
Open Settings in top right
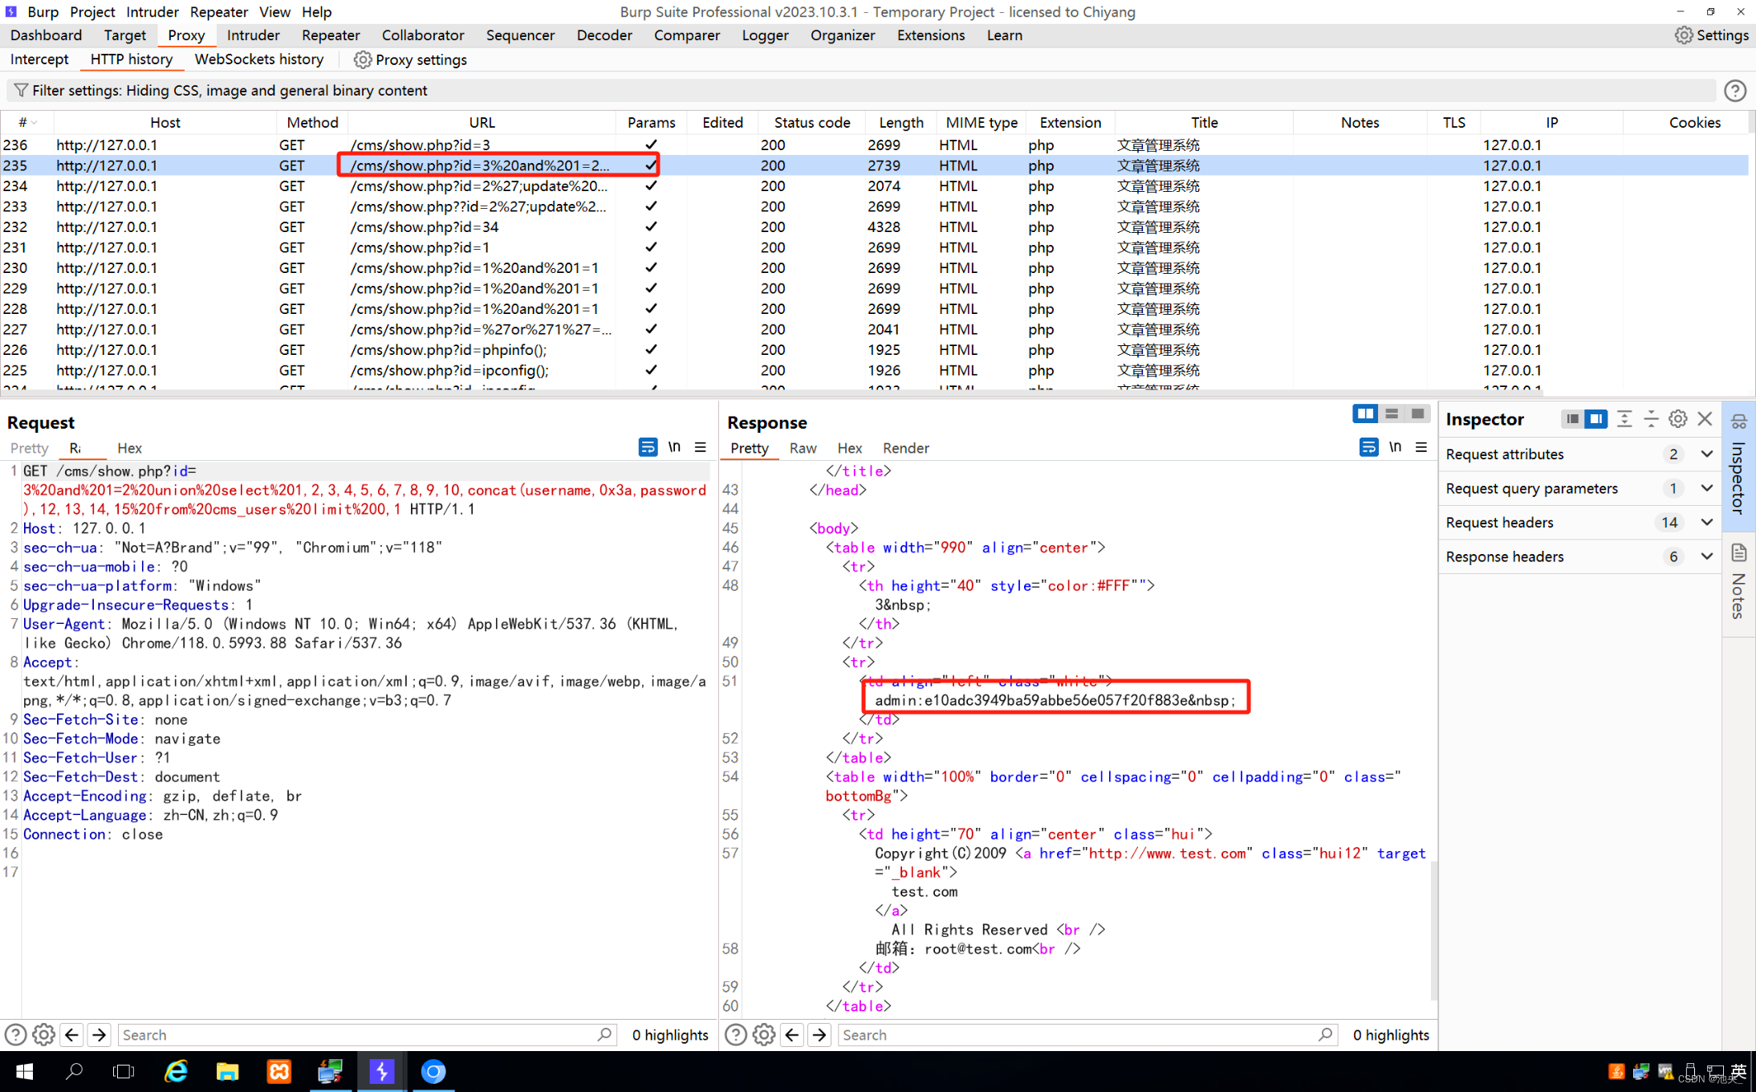click(1711, 35)
